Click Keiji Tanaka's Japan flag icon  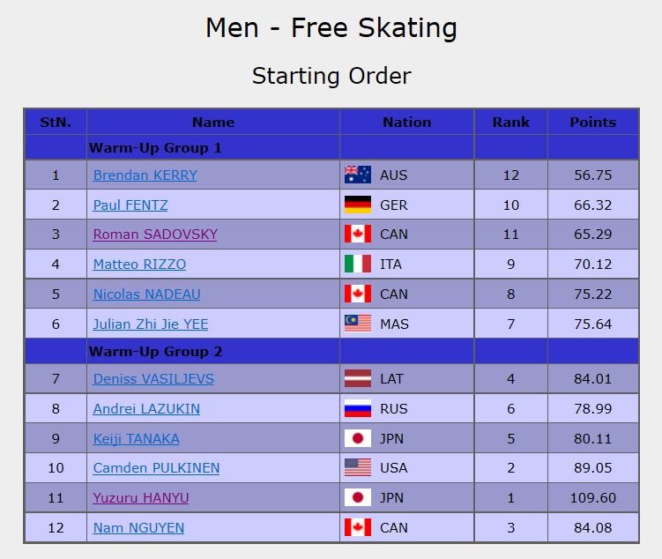pyautogui.click(x=357, y=439)
